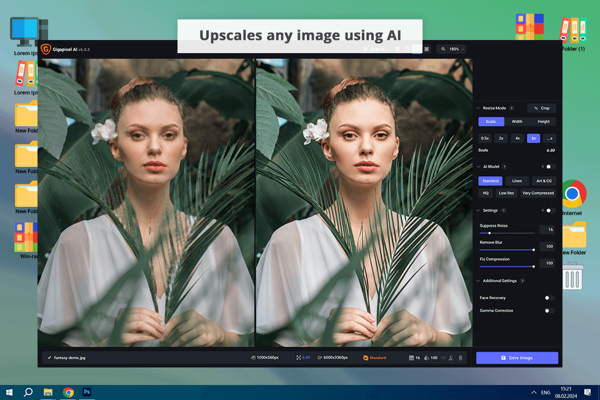Switch resize mode to Height tab
The image size is (600, 400).
click(x=543, y=122)
